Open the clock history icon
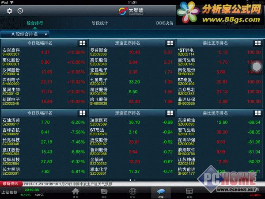Viewport: 265px width, 199px height. 20,11
